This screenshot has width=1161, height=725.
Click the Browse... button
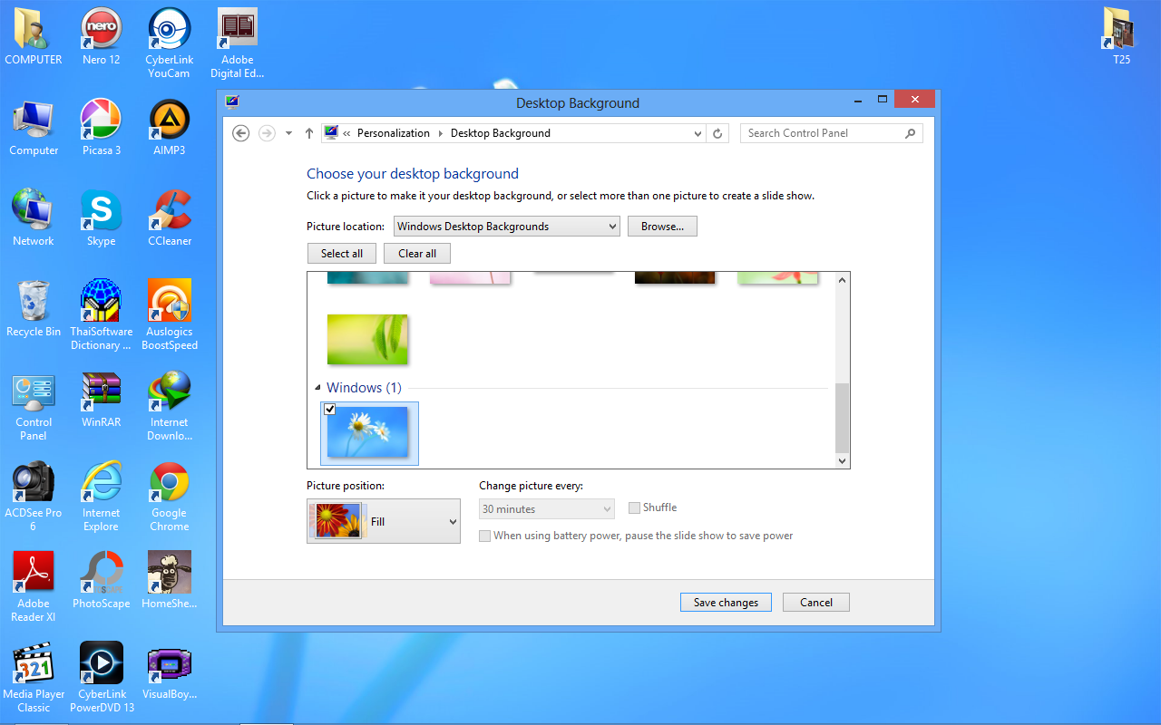[662, 227]
